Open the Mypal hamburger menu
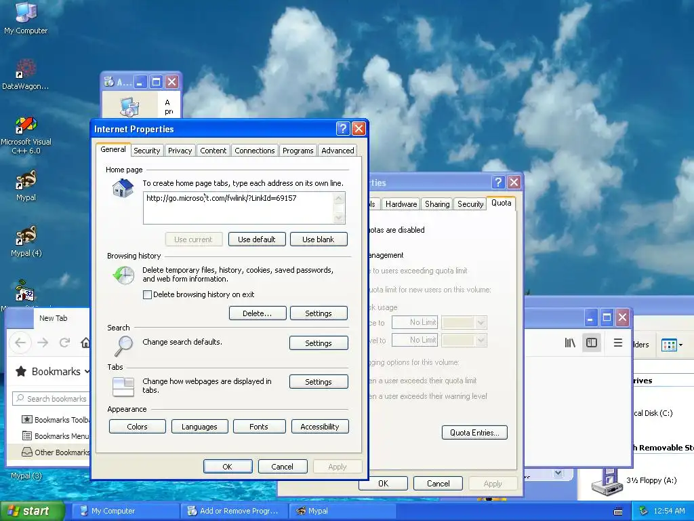 618,343
